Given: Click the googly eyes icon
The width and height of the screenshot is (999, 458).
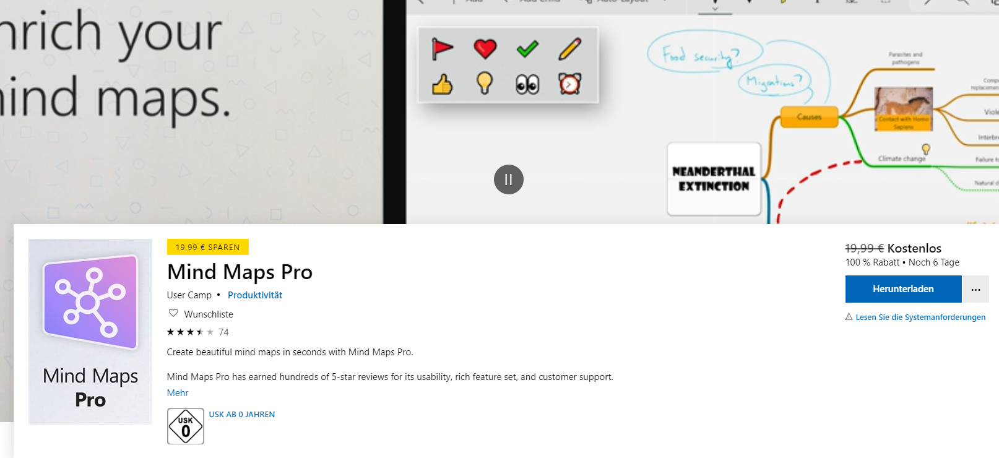Looking at the screenshot, I should (x=527, y=84).
